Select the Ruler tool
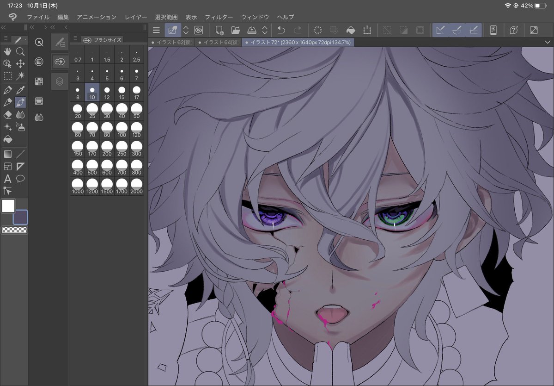This screenshot has width=554, height=386. pyautogui.click(x=20, y=166)
